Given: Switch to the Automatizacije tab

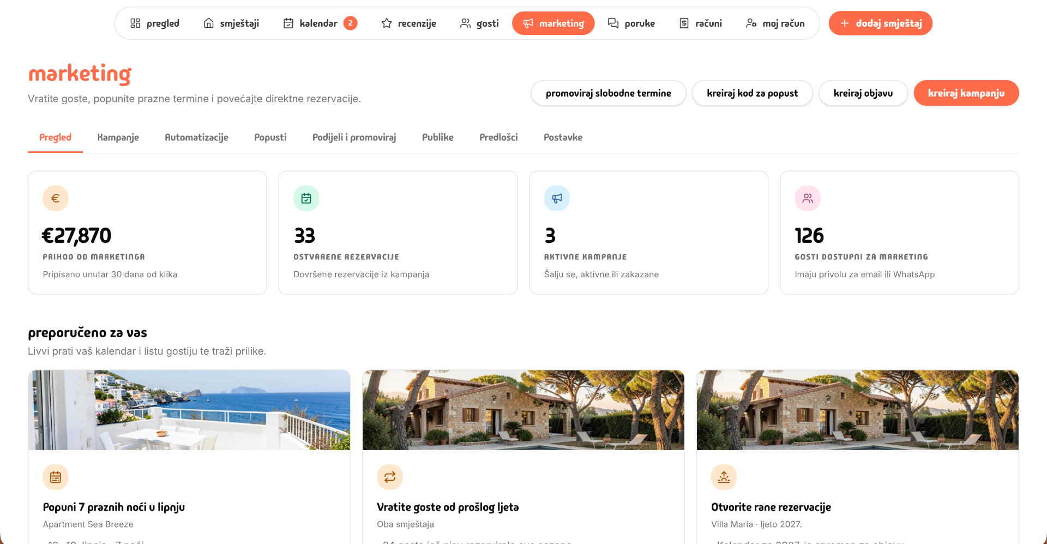Looking at the screenshot, I should point(196,138).
